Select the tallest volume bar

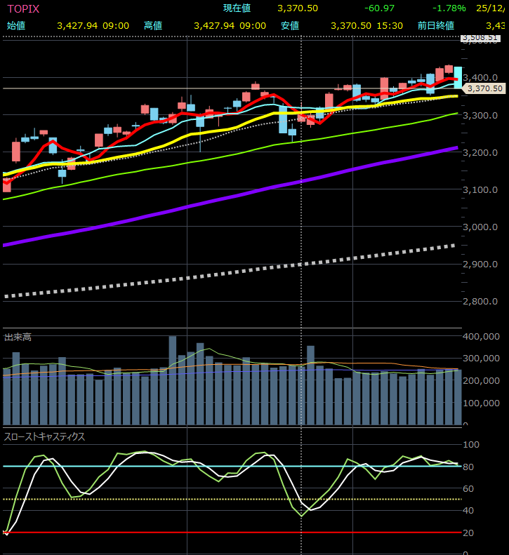click(173, 379)
